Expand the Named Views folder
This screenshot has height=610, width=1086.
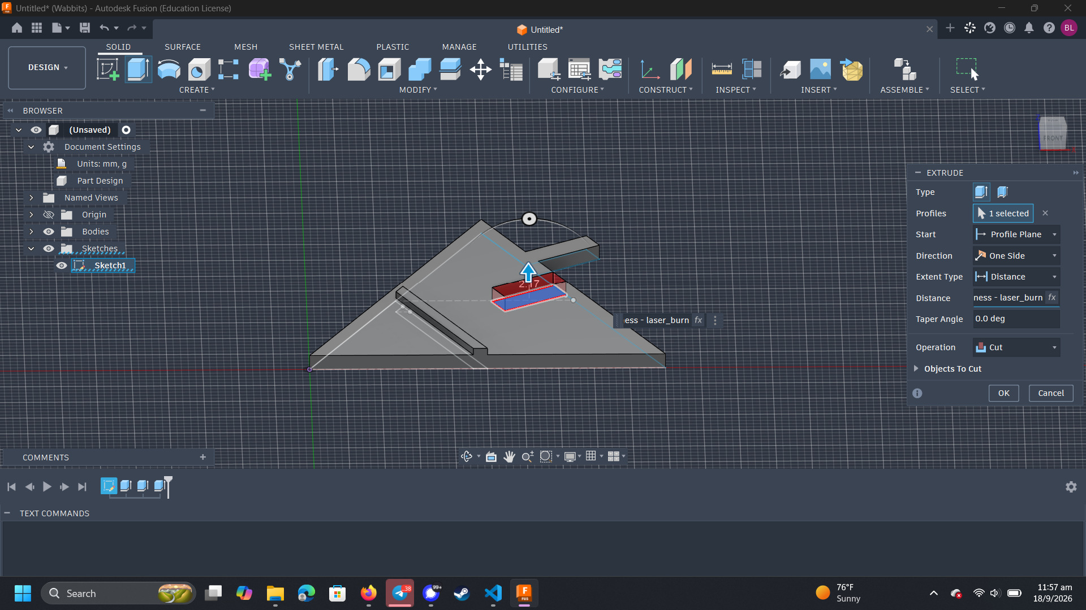click(x=31, y=198)
